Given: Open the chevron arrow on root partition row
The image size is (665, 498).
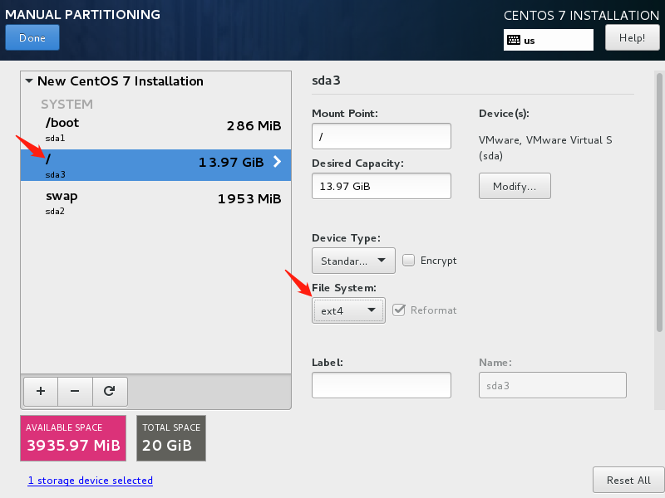Looking at the screenshot, I should 277,162.
